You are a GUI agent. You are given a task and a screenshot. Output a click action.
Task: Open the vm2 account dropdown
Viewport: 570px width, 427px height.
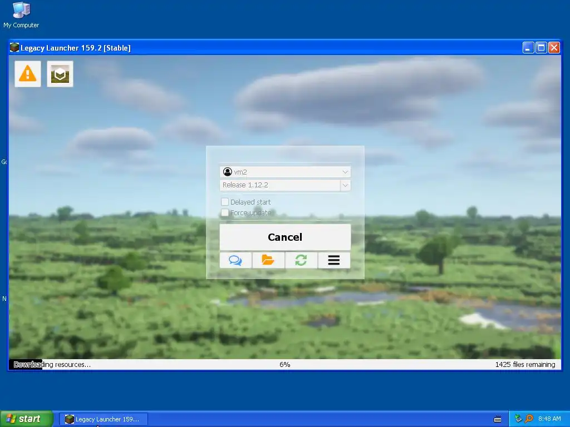[285, 172]
